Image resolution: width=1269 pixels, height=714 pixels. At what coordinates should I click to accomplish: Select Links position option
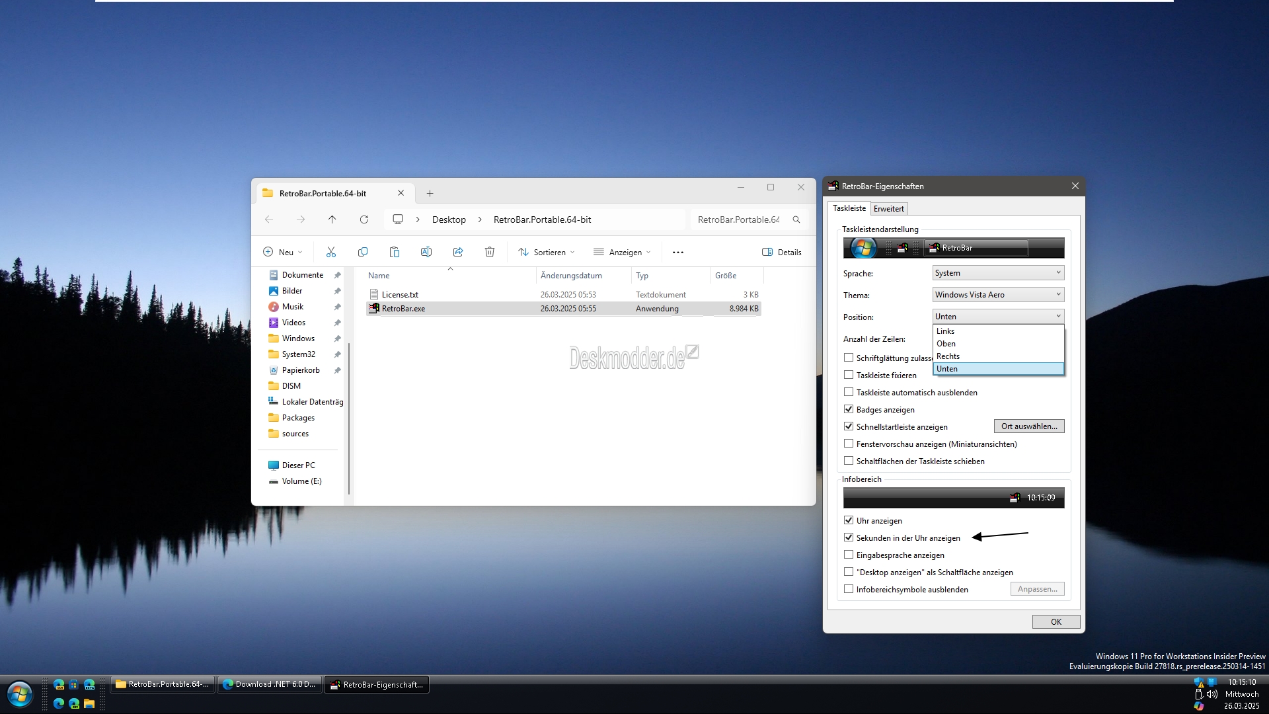pos(998,331)
